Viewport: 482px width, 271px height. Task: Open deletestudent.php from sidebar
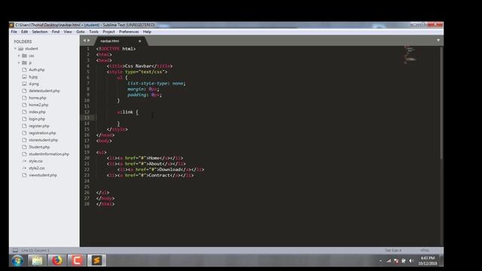click(x=44, y=91)
